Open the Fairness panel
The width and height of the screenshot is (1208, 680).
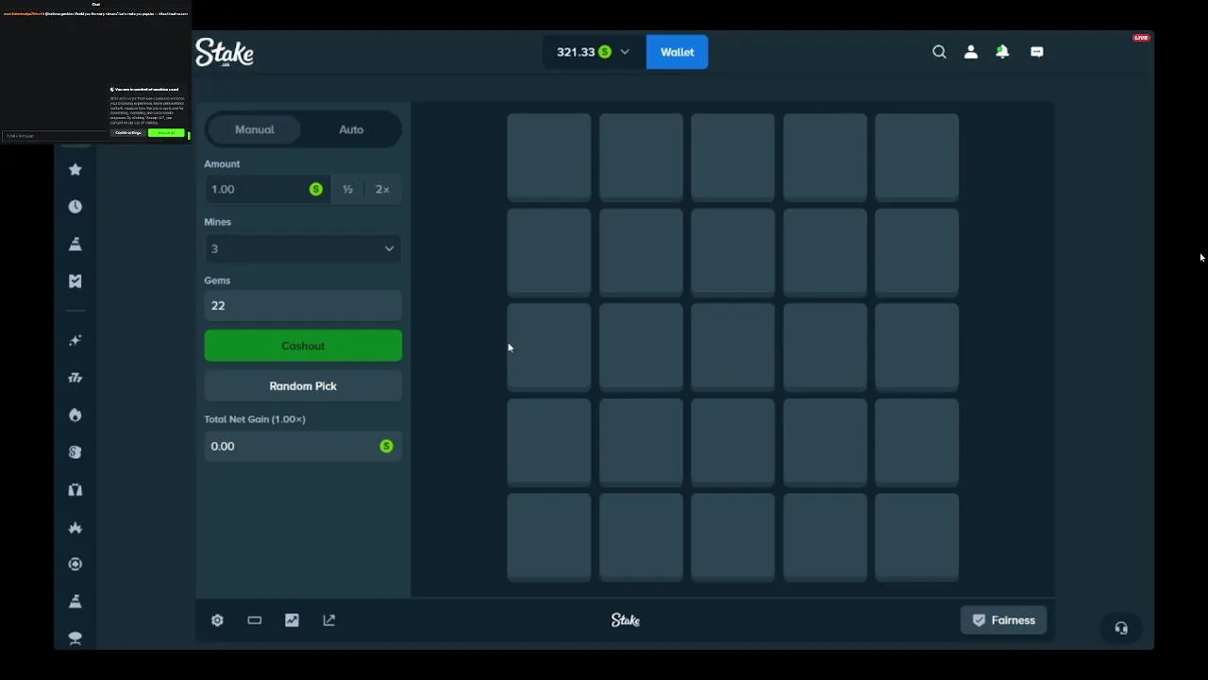(x=1003, y=620)
